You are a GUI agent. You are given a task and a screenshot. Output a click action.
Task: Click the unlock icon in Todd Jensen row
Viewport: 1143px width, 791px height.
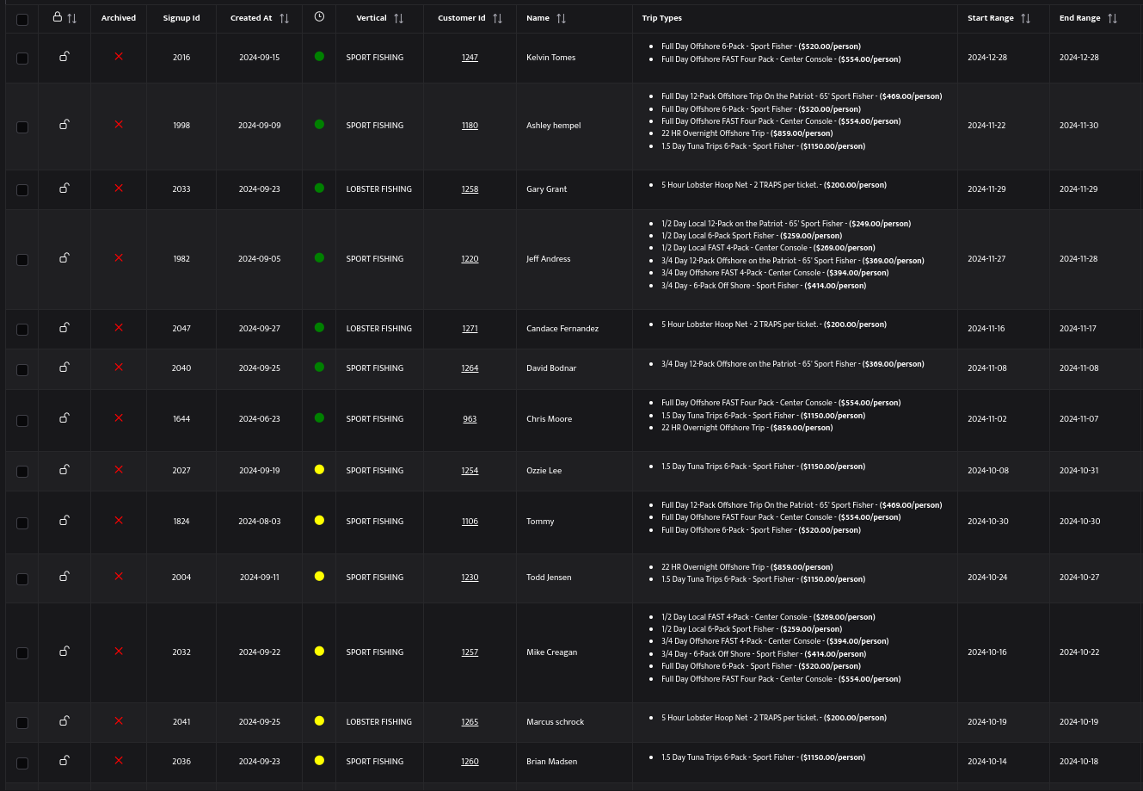tap(65, 577)
